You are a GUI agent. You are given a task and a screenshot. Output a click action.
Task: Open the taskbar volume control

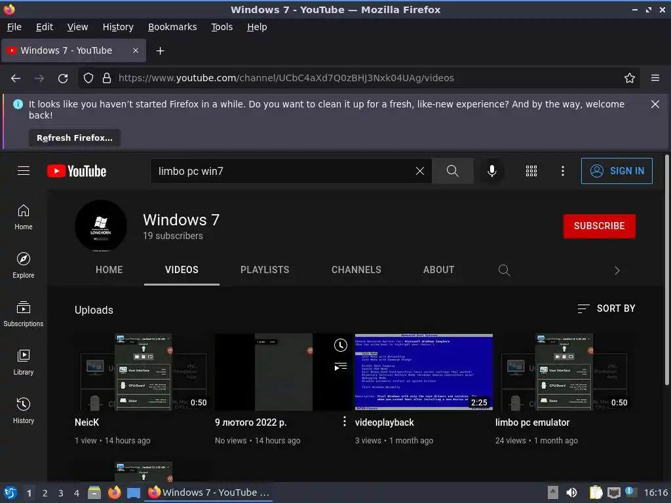[x=571, y=493]
